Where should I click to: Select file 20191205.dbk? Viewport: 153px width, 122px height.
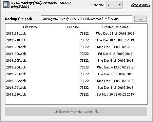tap(16, 61)
